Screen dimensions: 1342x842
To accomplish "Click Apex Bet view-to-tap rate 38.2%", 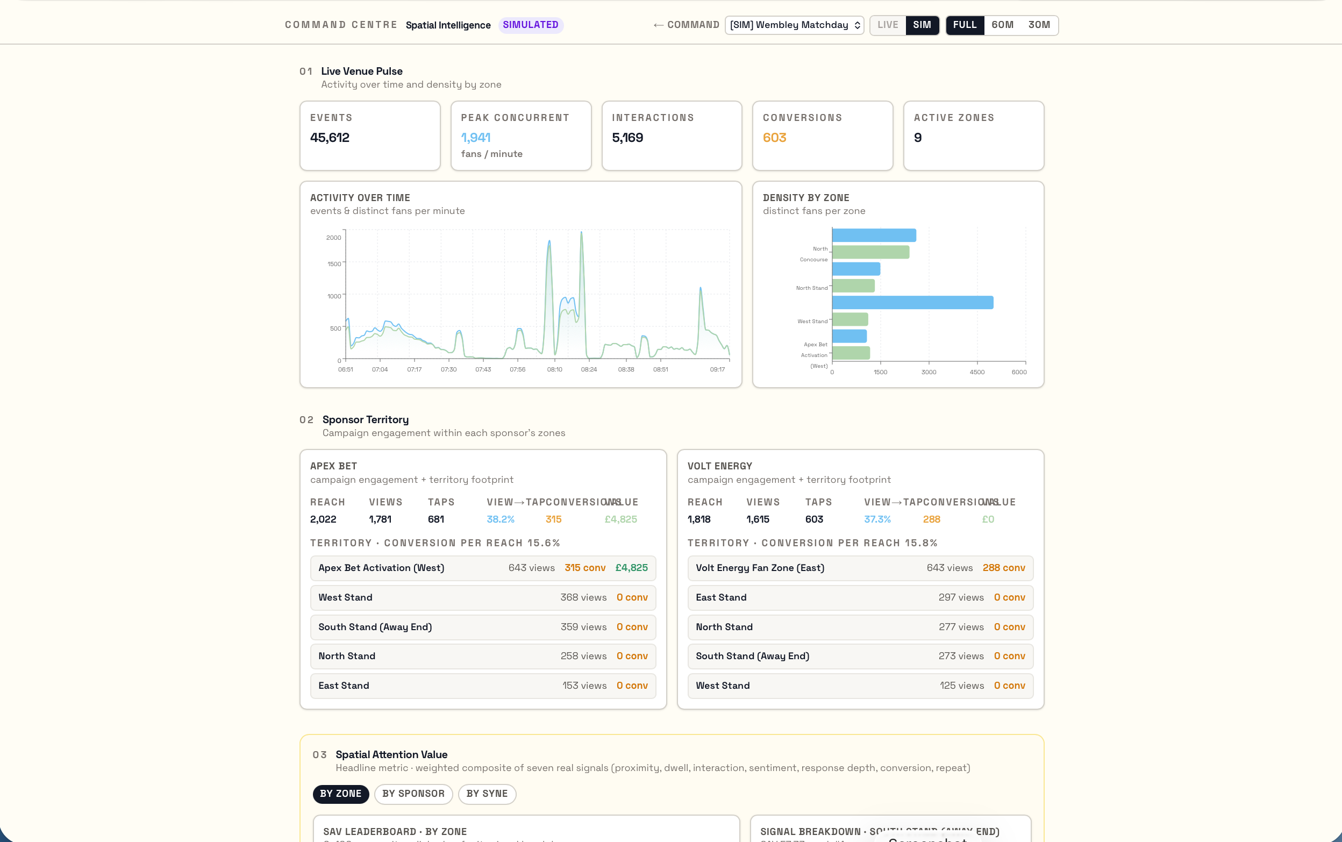I will [x=500, y=519].
